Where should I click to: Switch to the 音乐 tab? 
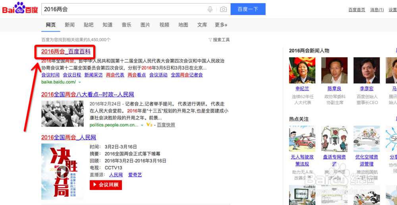(126, 25)
